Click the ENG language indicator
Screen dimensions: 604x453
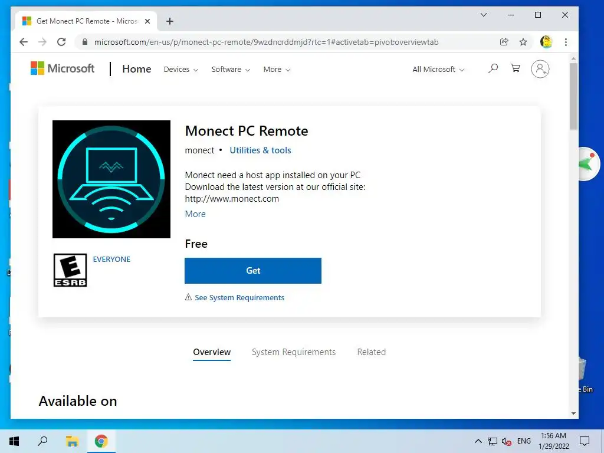coord(524,441)
